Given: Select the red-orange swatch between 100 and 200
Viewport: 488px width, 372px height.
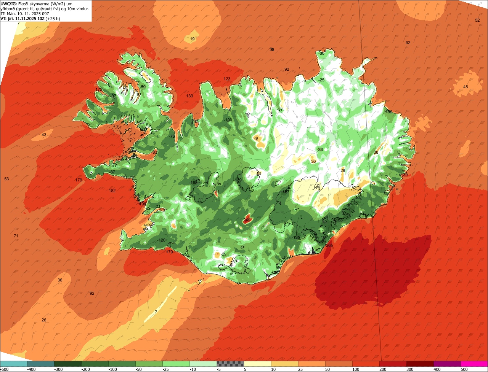Looking at the screenshot, I should coord(366,364).
